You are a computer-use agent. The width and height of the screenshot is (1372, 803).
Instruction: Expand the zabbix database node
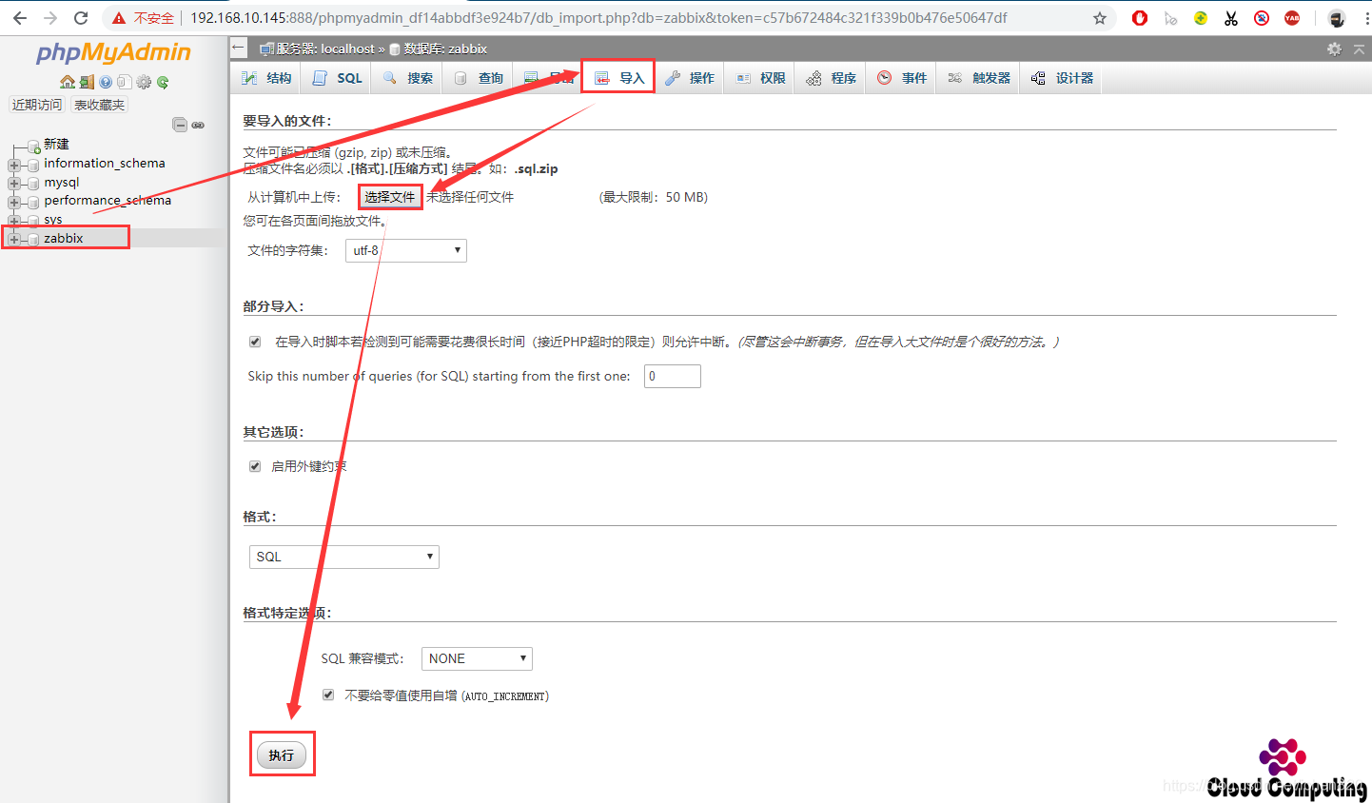(13, 239)
